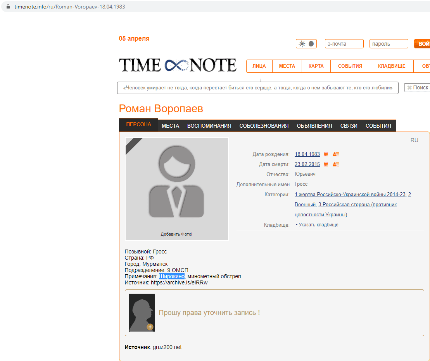Switch to the СОБЫТИЯ profile tab

click(x=378, y=126)
